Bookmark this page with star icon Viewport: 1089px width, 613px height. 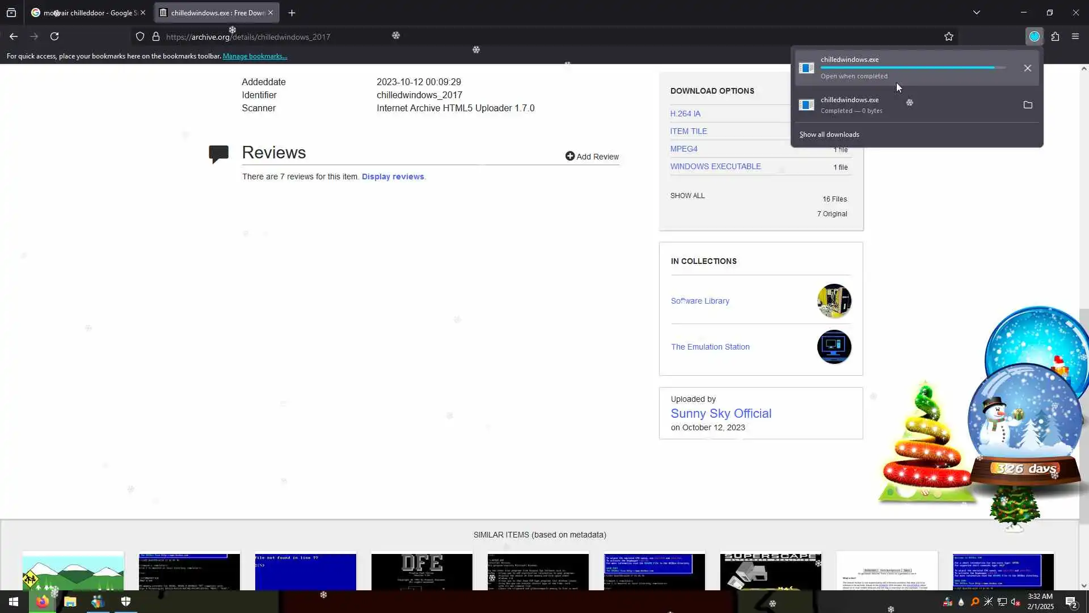949,36
